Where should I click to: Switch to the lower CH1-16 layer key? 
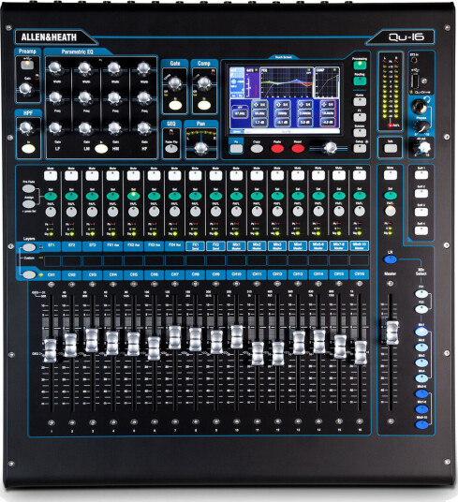pyautogui.click(x=29, y=274)
